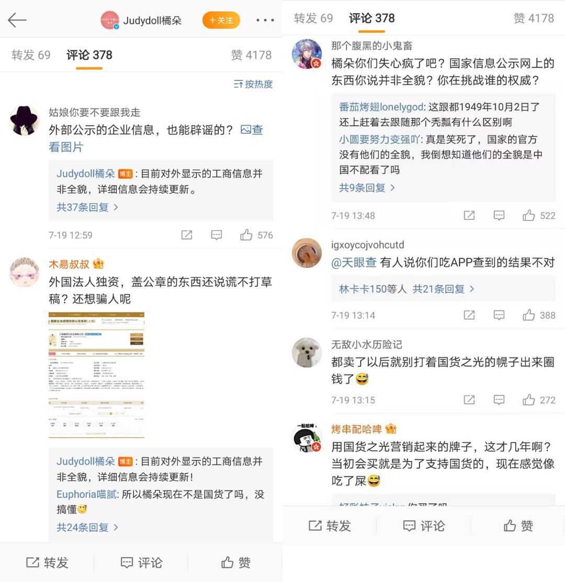This screenshot has height=582, width=565.
Task: Toggle sort order via 按热度
Action: (253, 84)
